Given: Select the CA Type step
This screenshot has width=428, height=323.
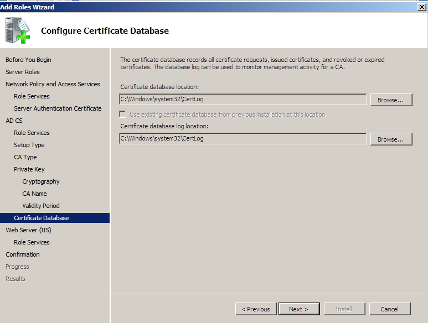Looking at the screenshot, I should click(25, 157).
